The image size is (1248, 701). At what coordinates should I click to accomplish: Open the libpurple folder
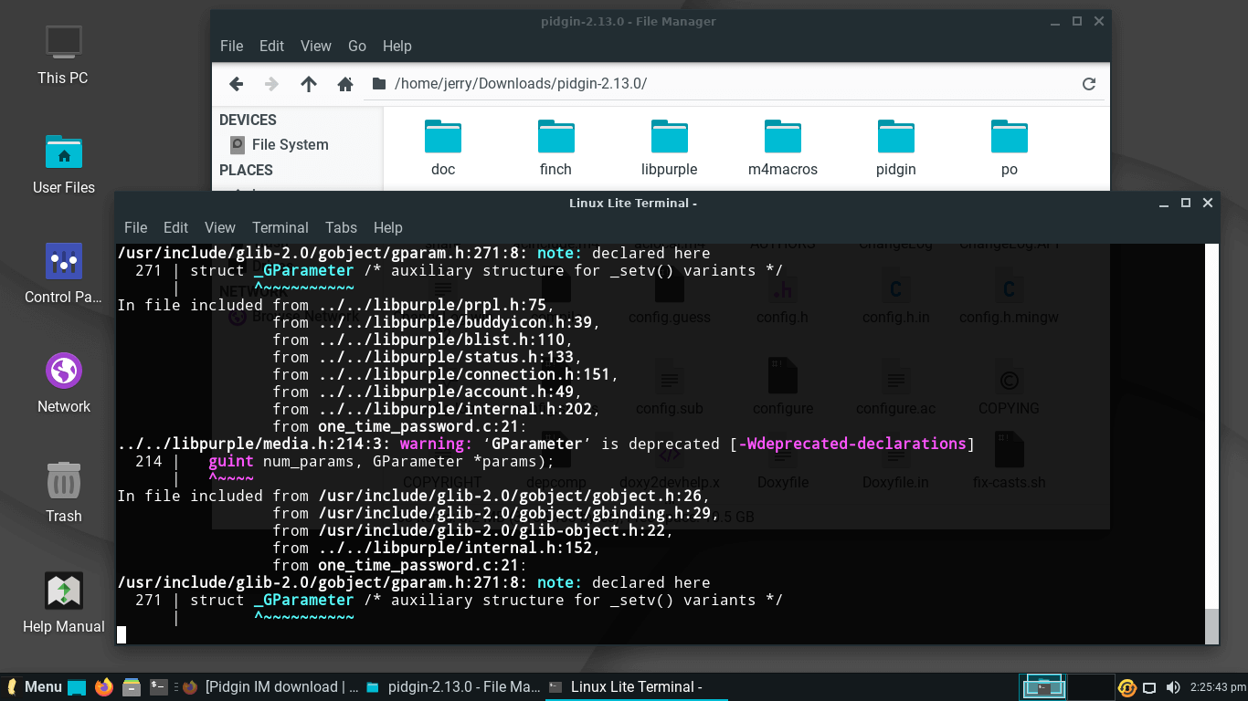(669, 147)
